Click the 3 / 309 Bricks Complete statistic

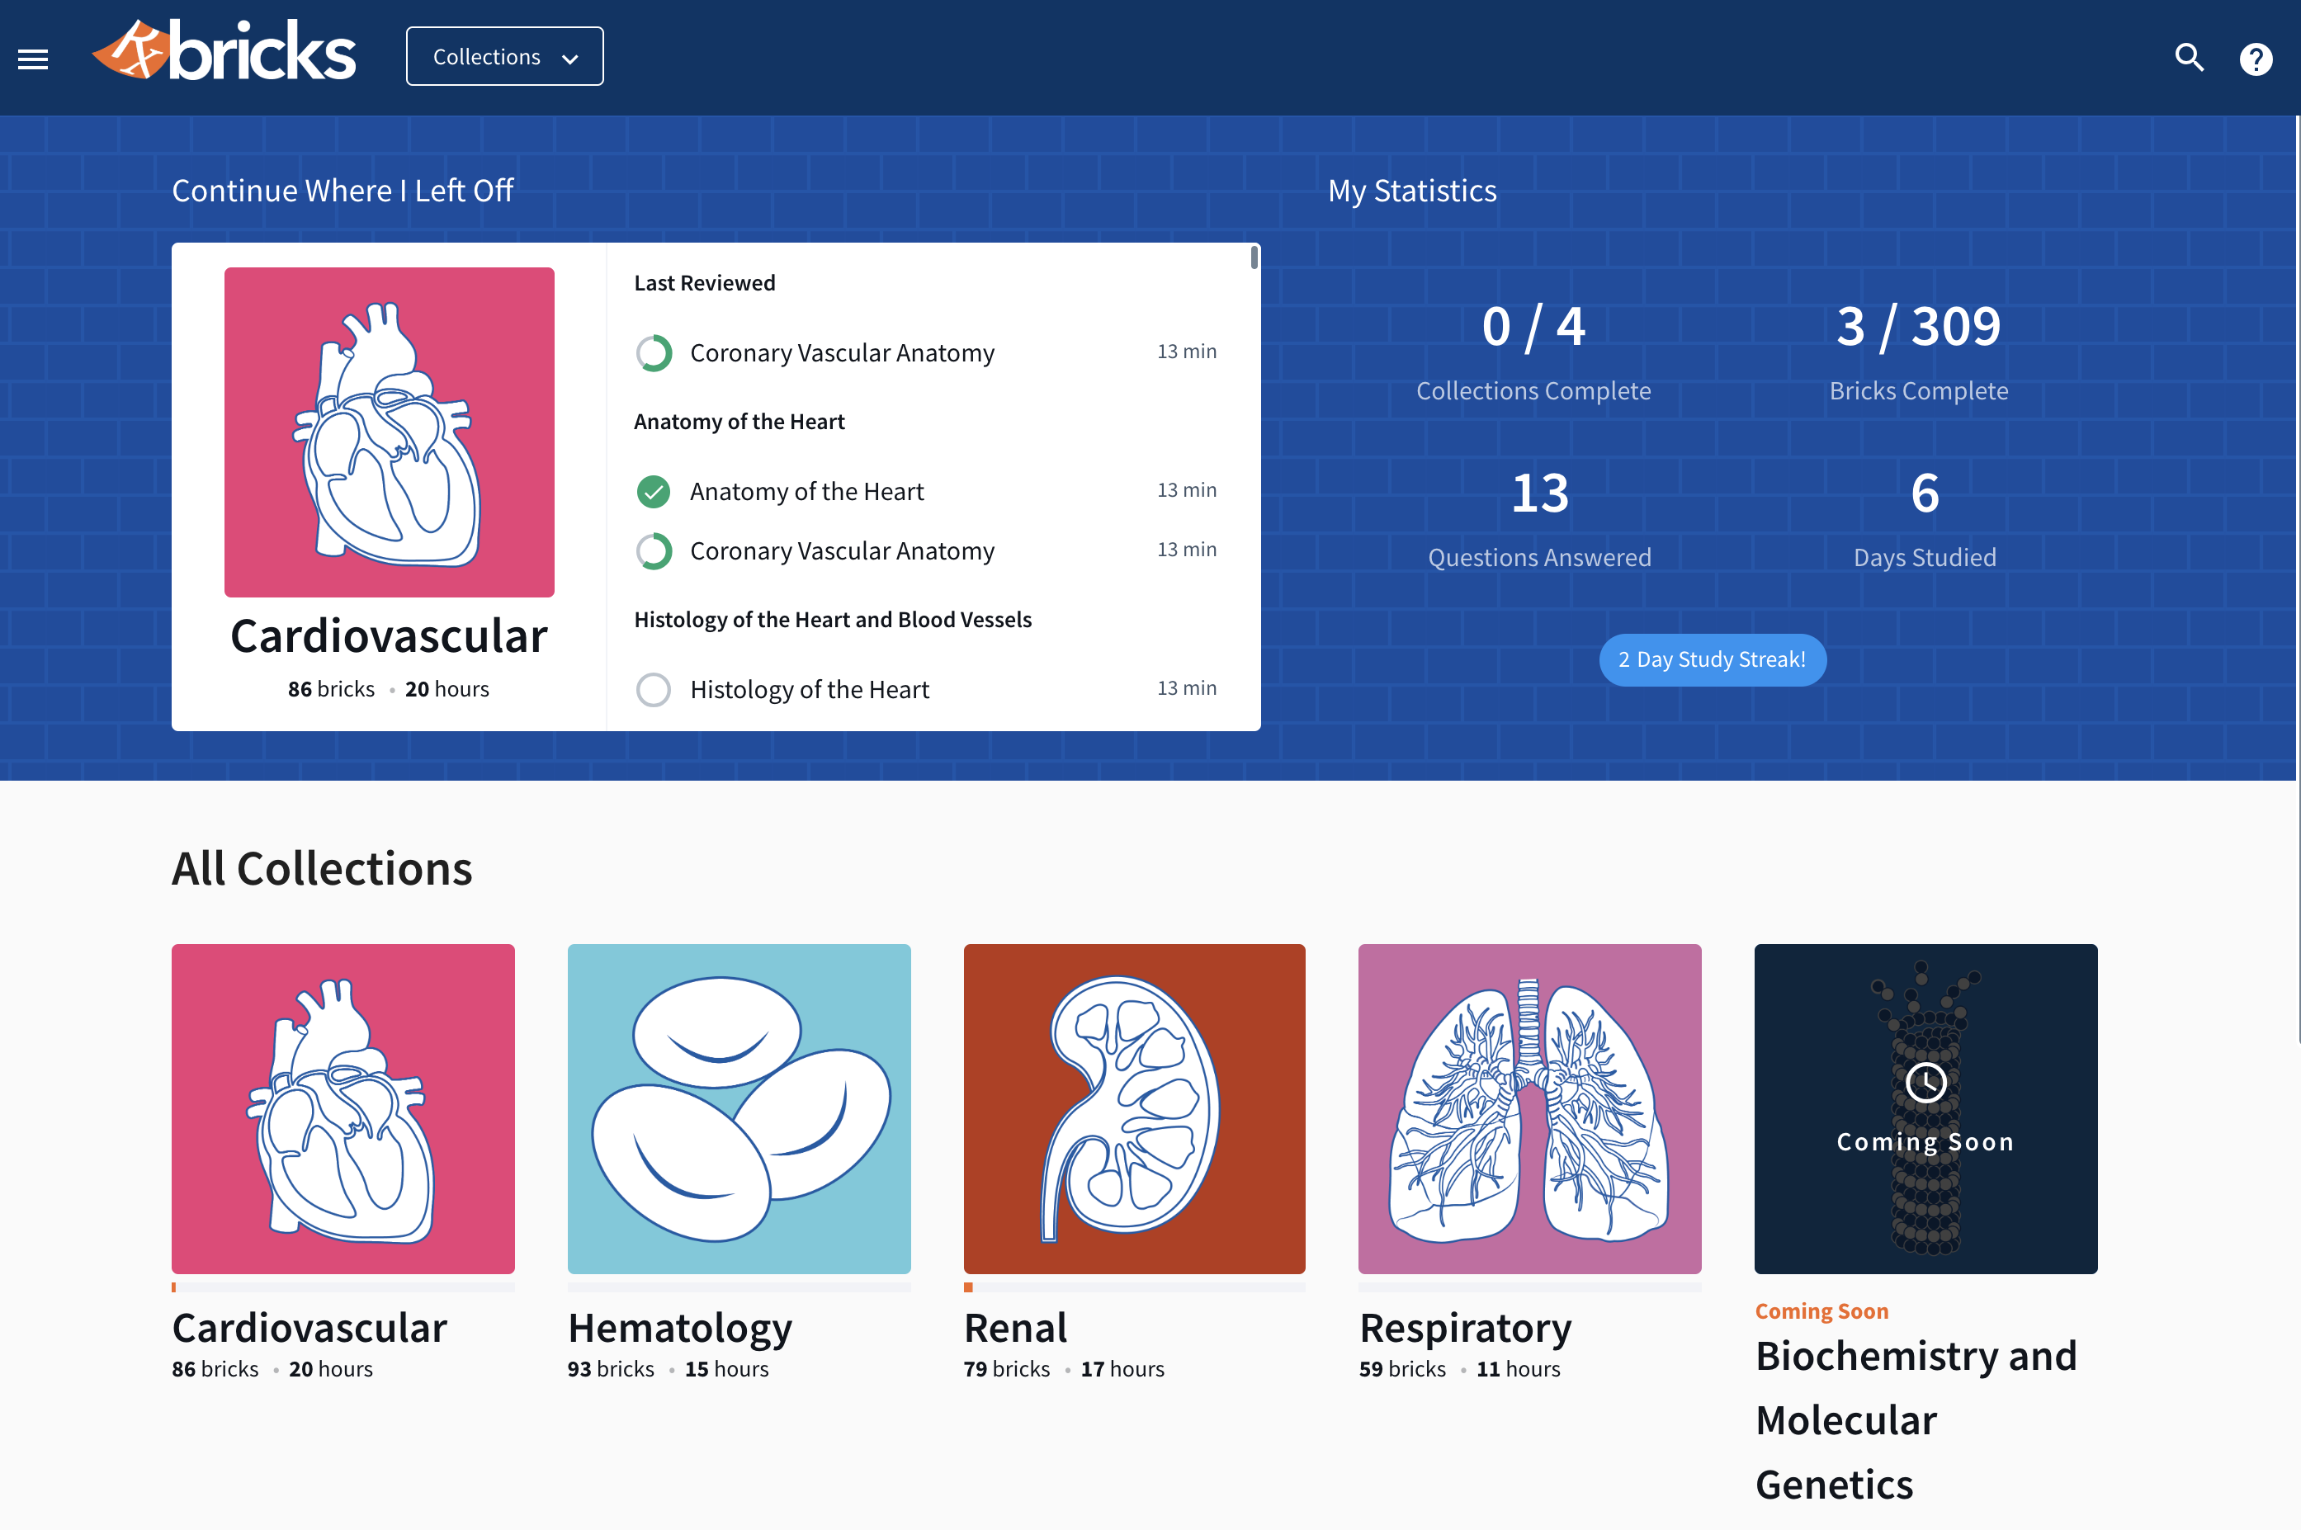(1919, 352)
